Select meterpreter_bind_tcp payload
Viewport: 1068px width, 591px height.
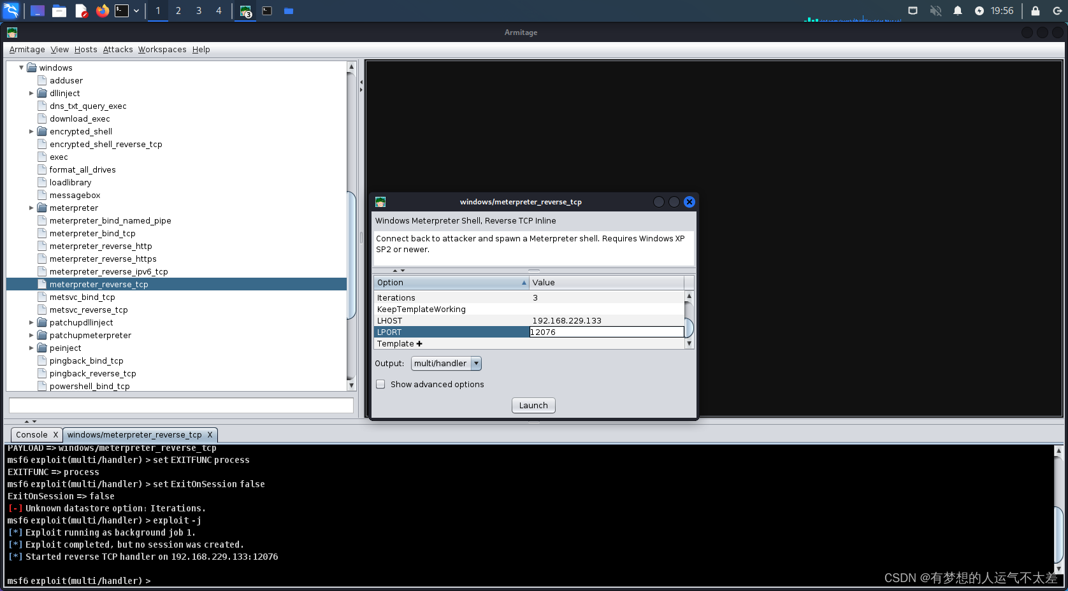tap(92, 233)
